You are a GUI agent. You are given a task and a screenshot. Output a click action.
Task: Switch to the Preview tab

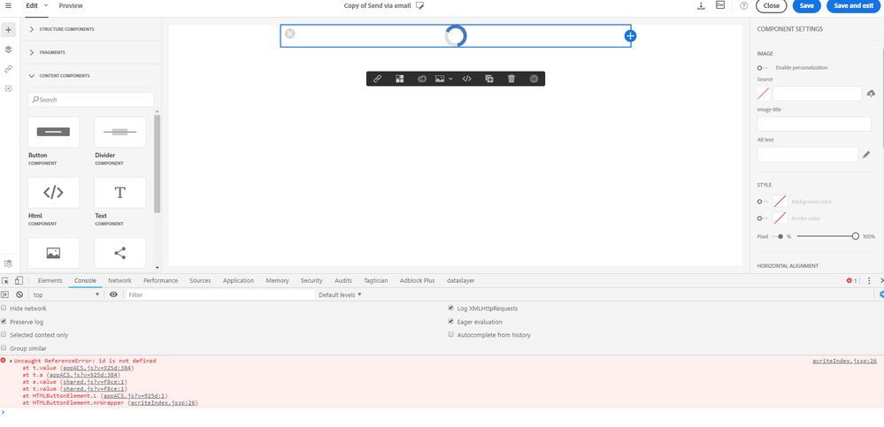coord(71,5)
